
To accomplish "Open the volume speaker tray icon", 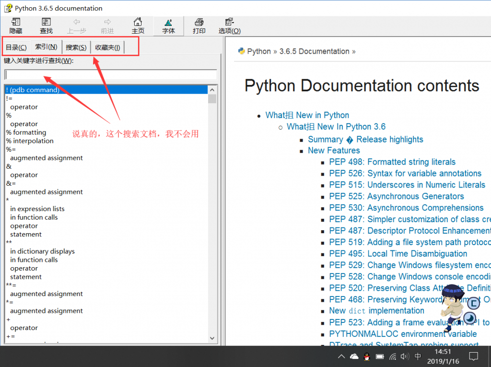I will [x=405, y=356].
